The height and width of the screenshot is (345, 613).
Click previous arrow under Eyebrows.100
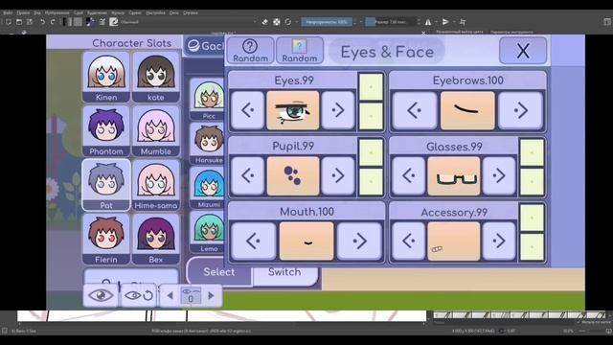(x=415, y=110)
